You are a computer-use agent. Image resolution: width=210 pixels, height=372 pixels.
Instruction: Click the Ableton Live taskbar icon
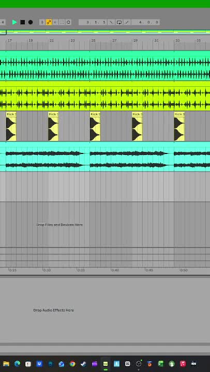pyautogui.click(x=106, y=364)
